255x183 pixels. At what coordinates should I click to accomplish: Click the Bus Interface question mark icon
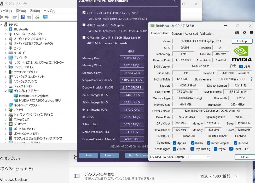click(x=251, y=79)
